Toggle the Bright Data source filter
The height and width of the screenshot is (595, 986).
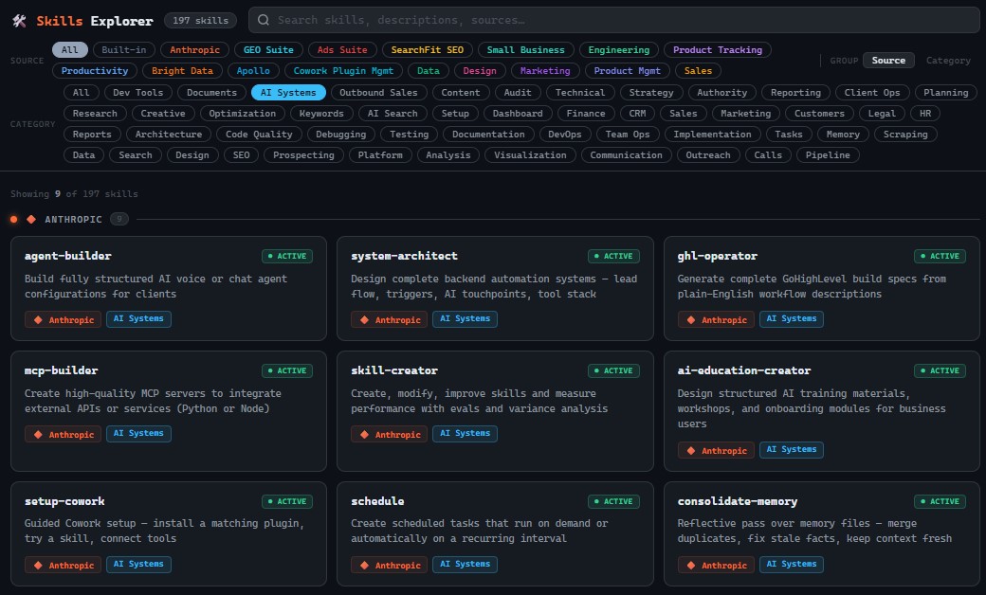(x=182, y=70)
